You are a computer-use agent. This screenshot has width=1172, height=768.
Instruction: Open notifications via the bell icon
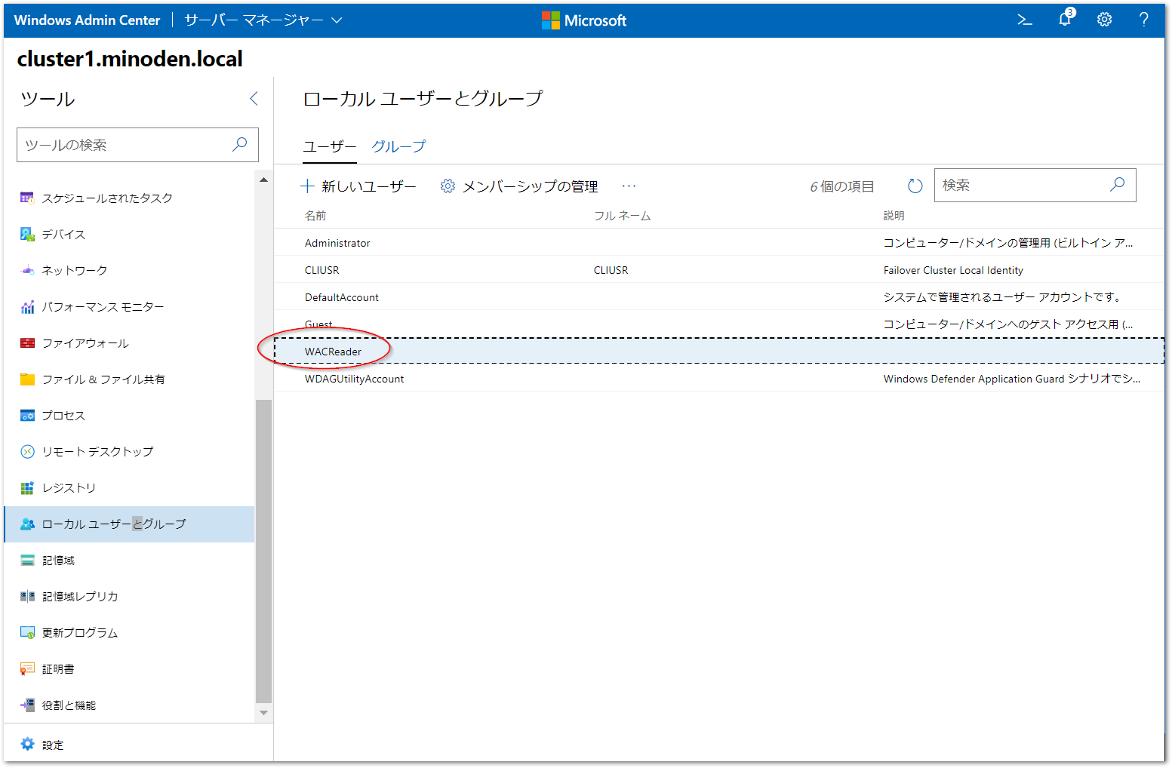click(x=1064, y=20)
